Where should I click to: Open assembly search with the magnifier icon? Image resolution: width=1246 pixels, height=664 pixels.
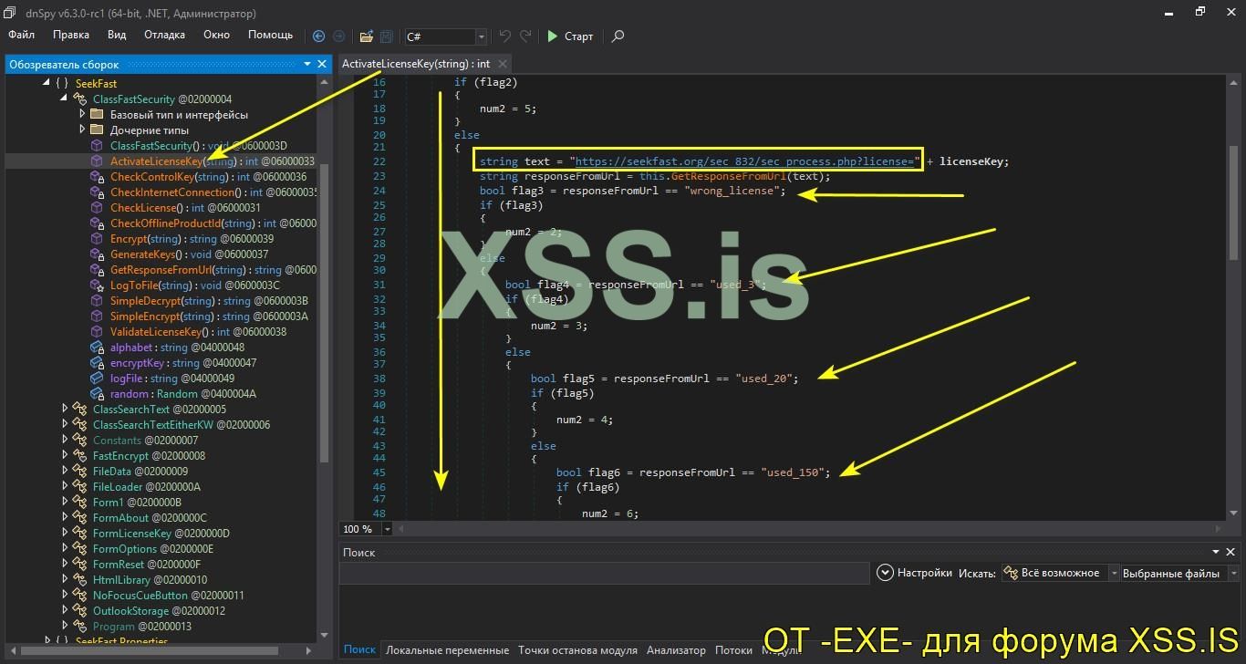(x=618, y=36)
